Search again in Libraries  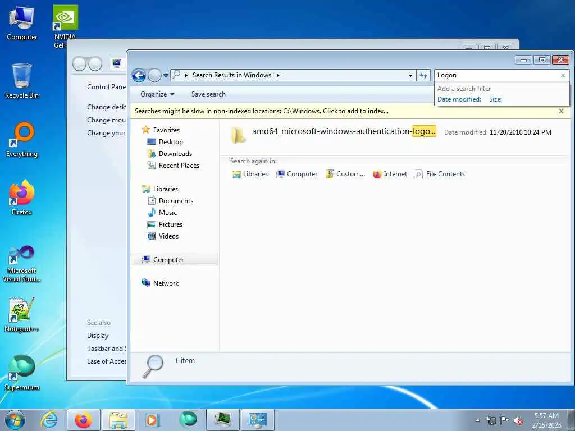tap(250, 174)
